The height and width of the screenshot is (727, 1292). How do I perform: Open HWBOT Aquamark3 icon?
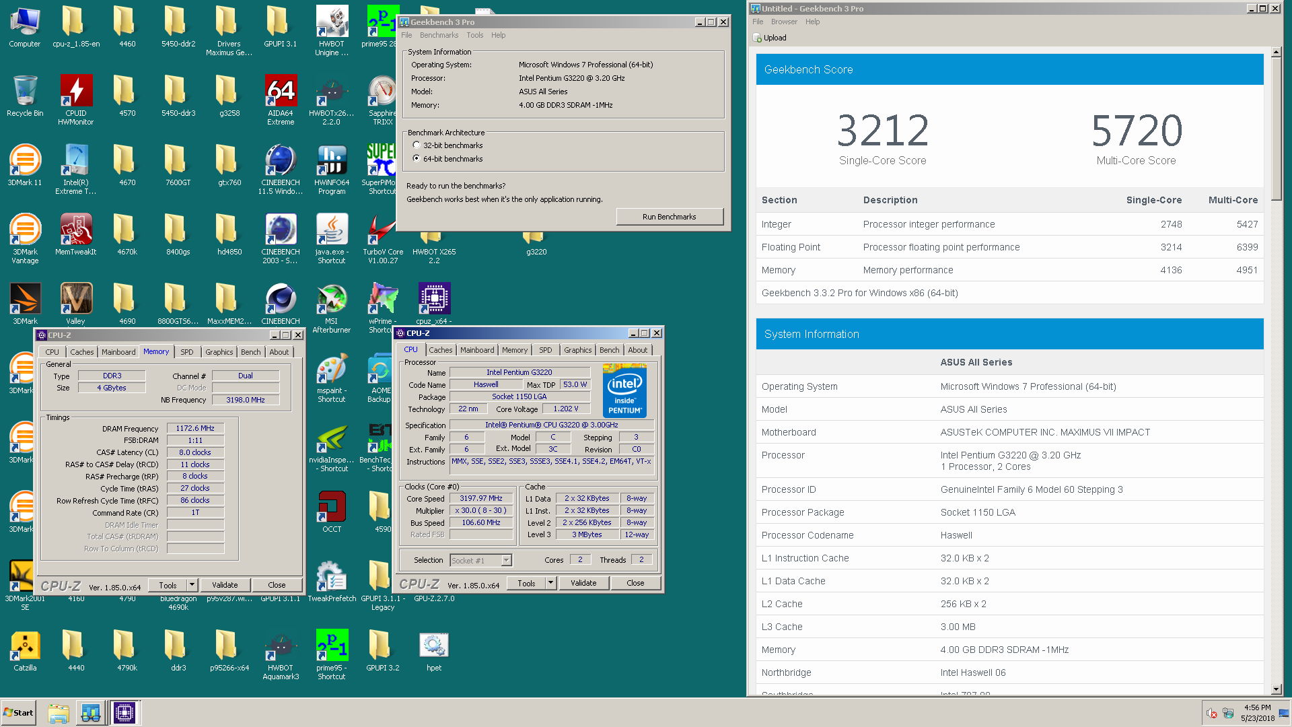(281, 654)
